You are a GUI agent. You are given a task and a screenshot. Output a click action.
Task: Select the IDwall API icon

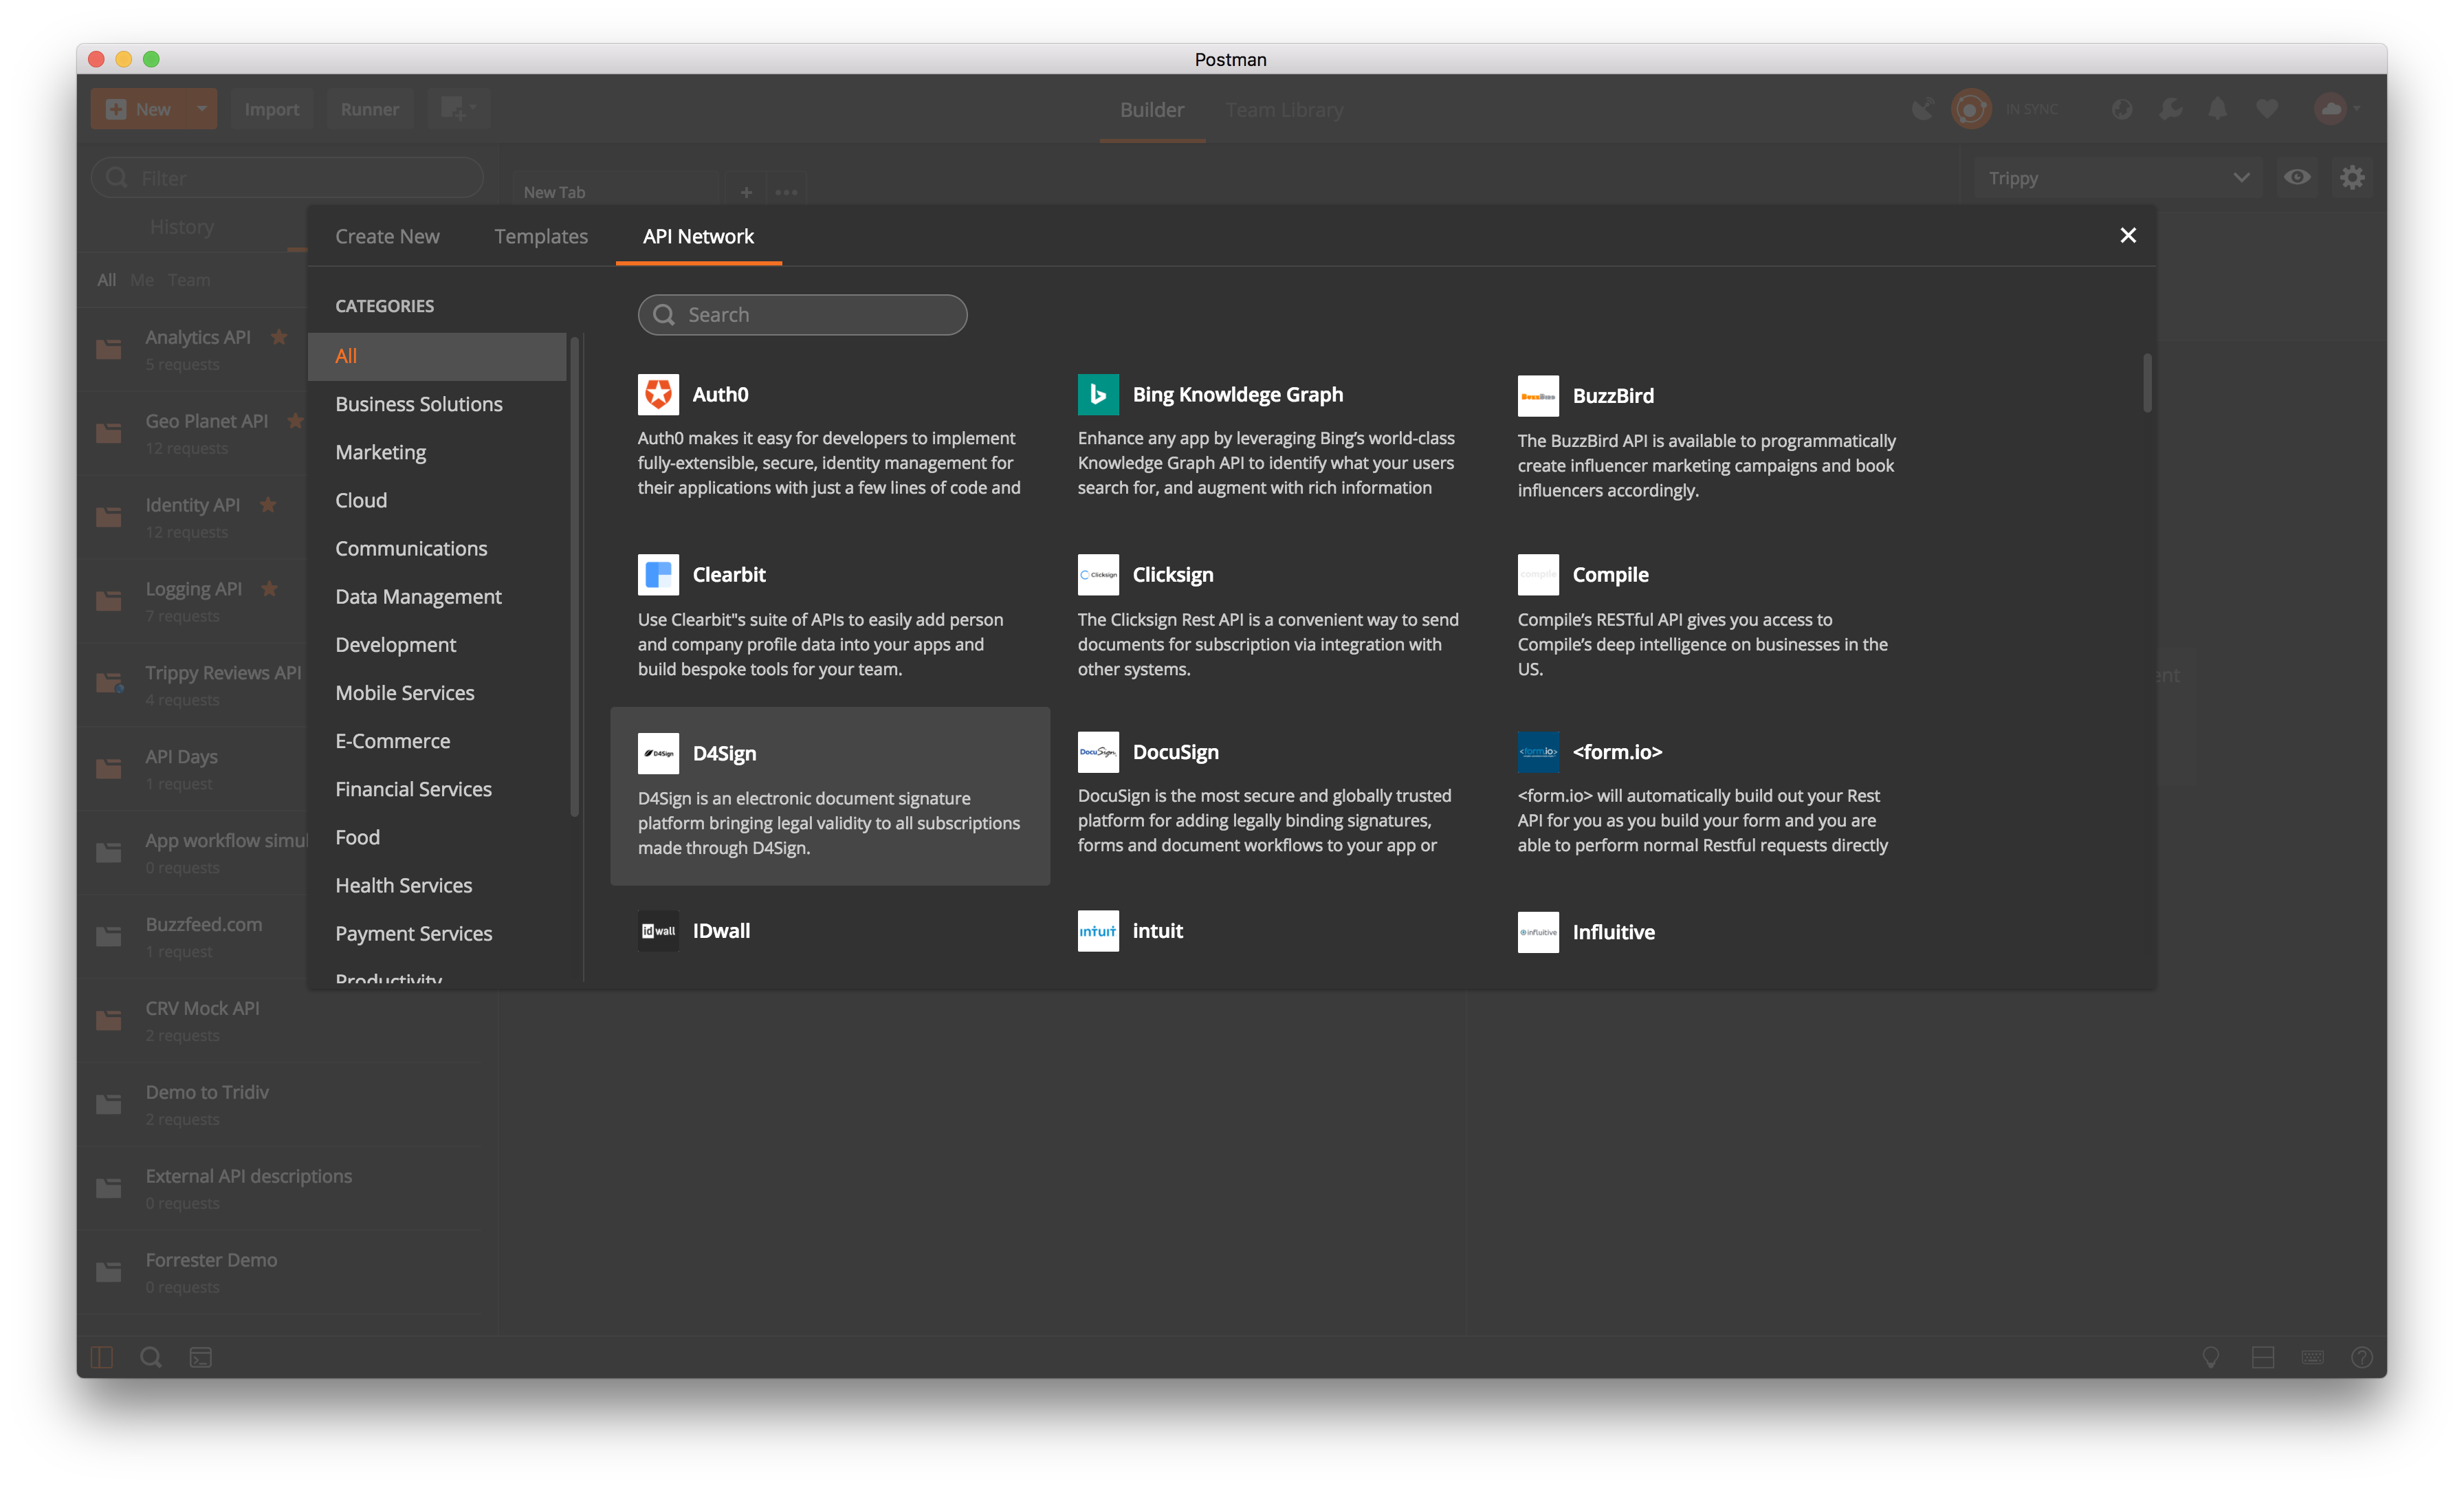[658, 930]
